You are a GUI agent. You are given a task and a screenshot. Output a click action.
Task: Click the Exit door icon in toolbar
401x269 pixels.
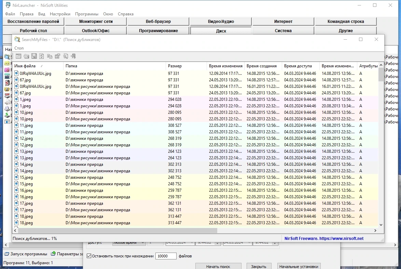(73, 56)
